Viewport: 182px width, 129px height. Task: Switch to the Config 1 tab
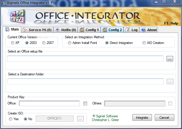pyautogui.click(x=89, y=30)
